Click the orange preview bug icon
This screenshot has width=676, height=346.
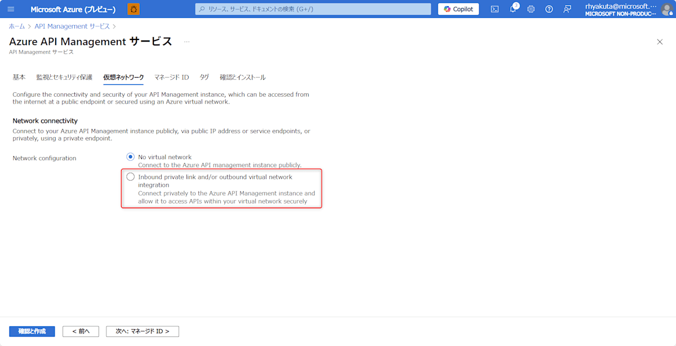pos(134,9)
